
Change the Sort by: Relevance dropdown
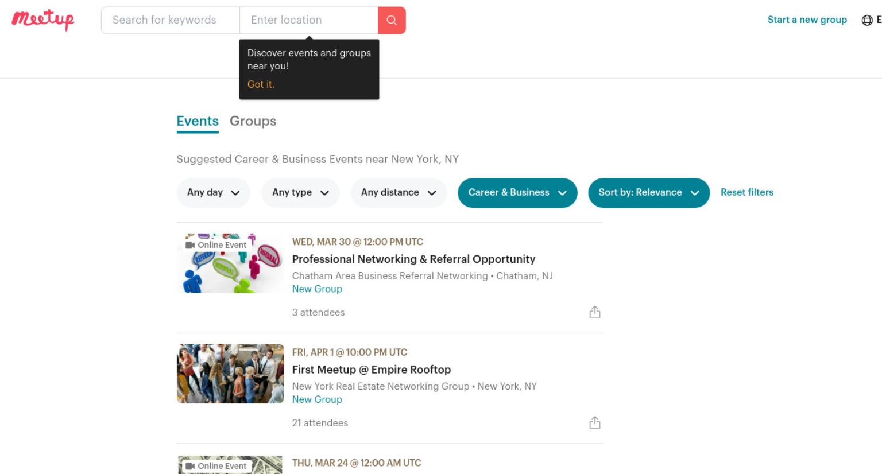[x=649, y=193]
